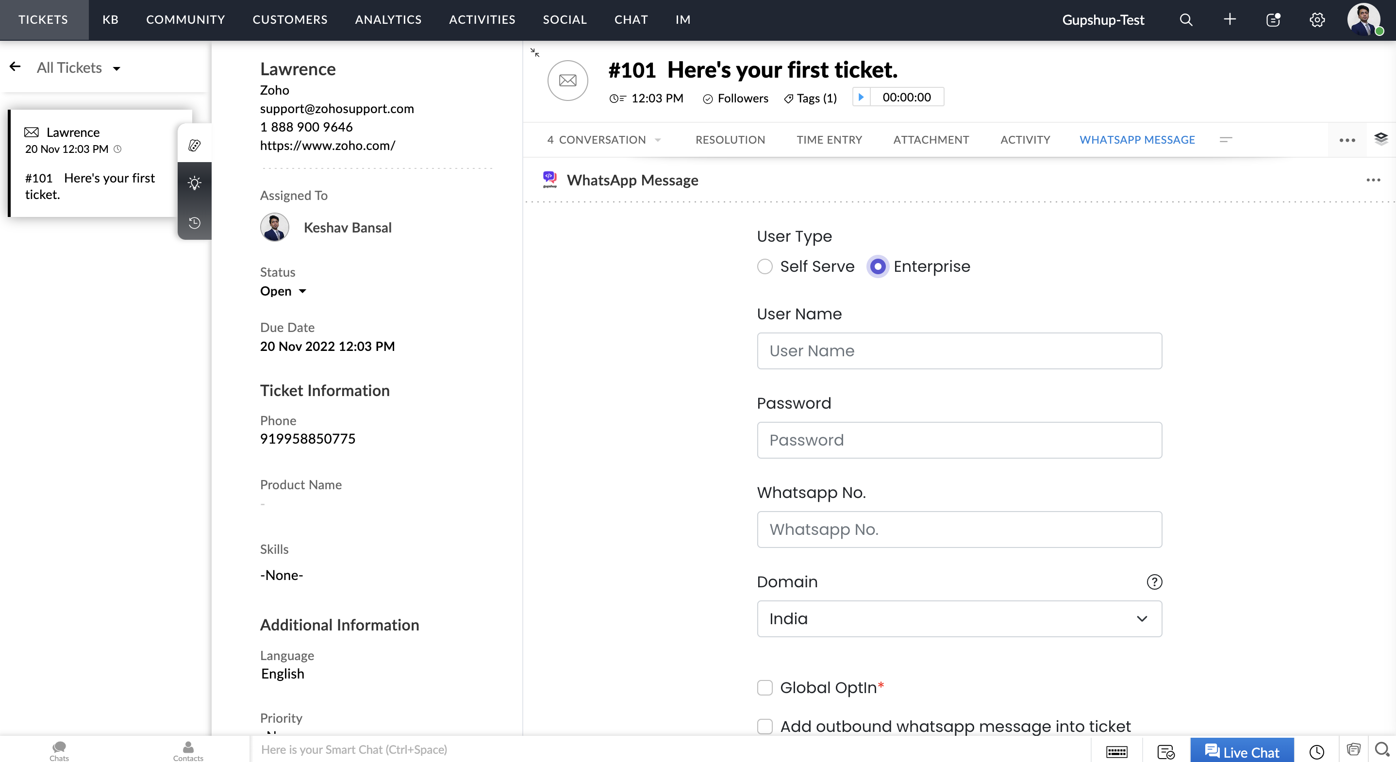This screenshot has height=762, width=1396.
Task: Enable the Global OptIn checkbox
Action: coord(764,687)
